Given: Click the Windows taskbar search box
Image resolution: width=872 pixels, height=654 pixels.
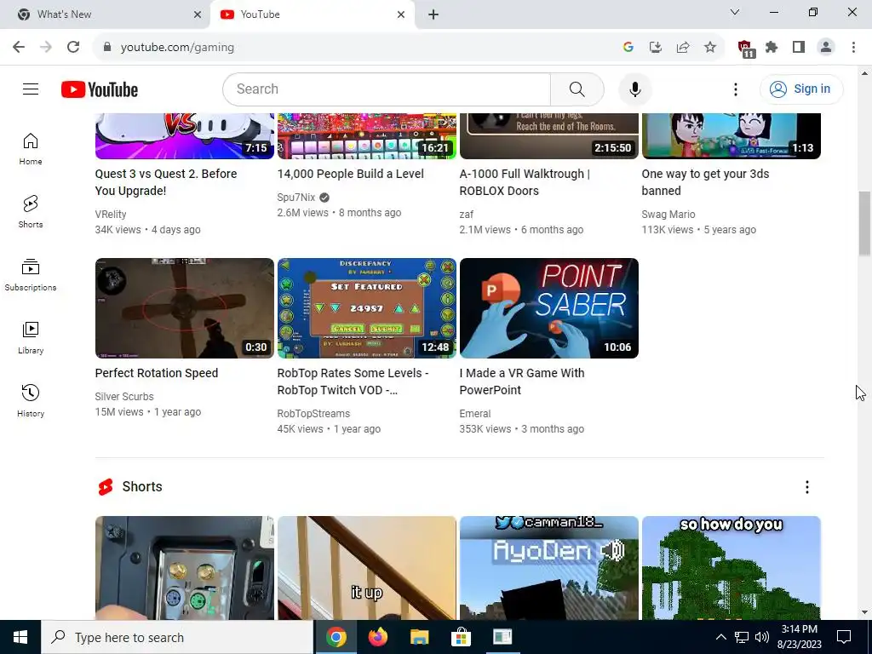Looking at the screenshot, I should [177, 637].
